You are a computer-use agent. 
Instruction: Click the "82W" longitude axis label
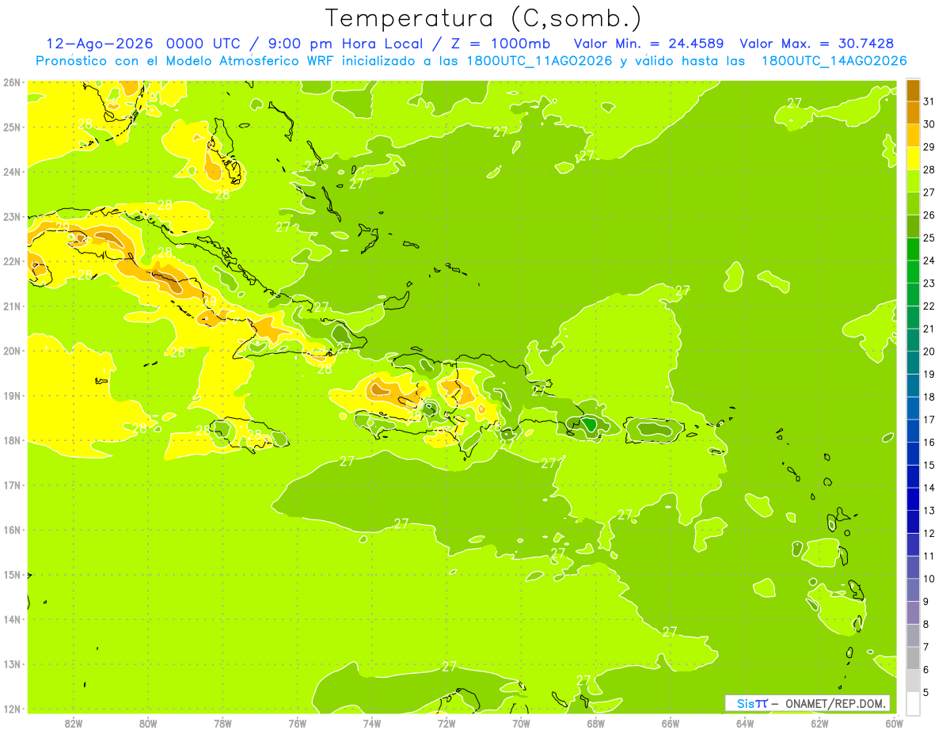tap(74, 723)
